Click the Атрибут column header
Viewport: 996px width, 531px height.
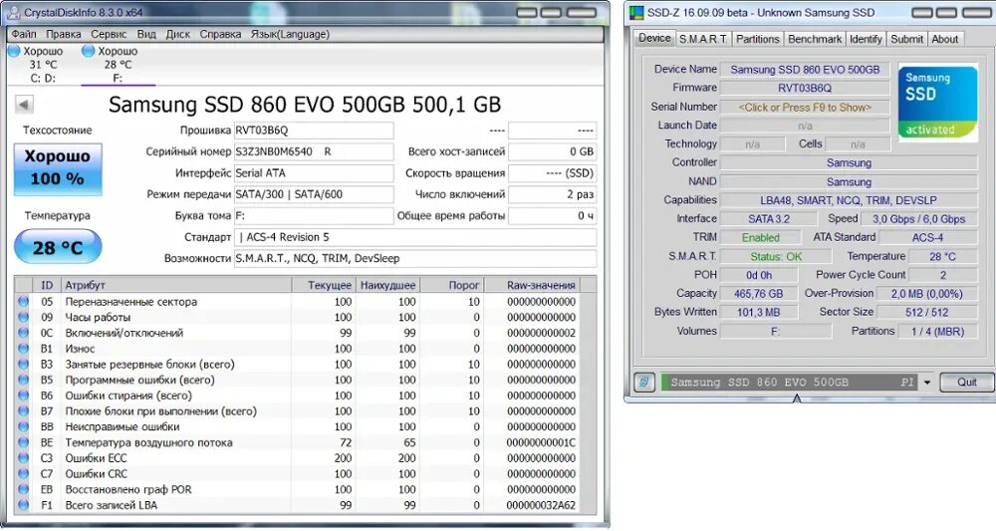(176, 285)
